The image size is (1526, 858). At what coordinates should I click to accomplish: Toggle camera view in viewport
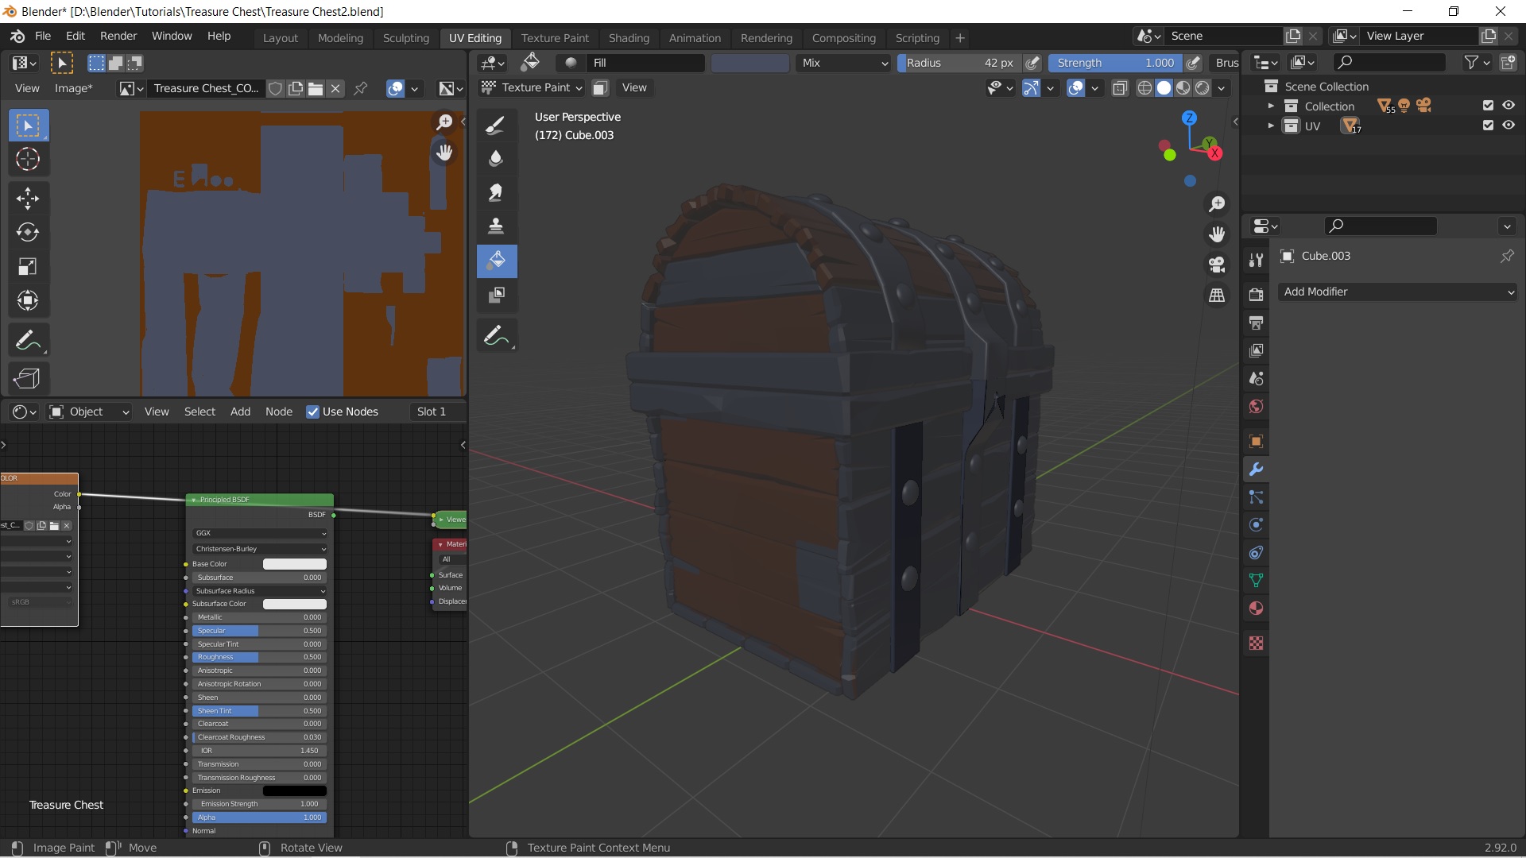(1217, 265)
